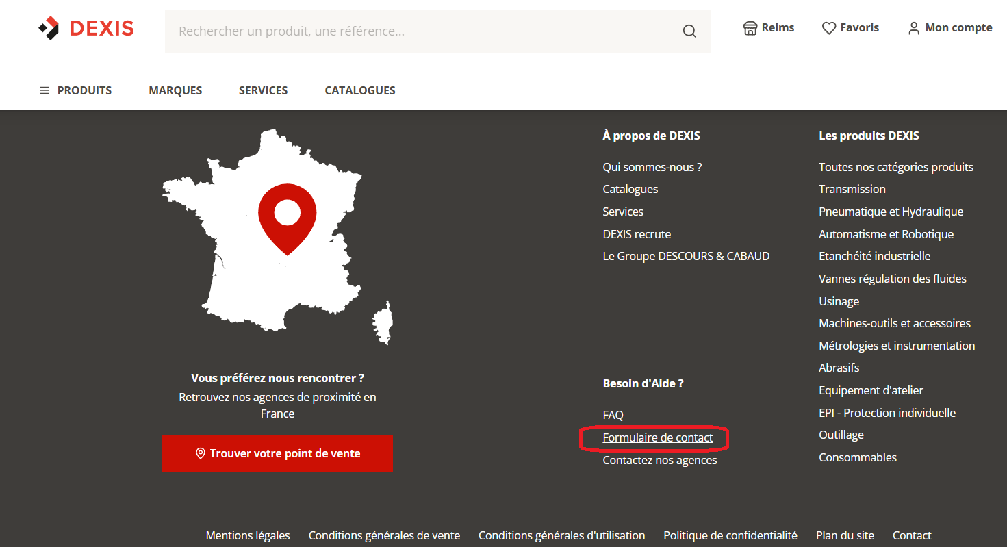Click the DEXIS logo
The height and width of the screenshot is (547, 1007).
86,28
